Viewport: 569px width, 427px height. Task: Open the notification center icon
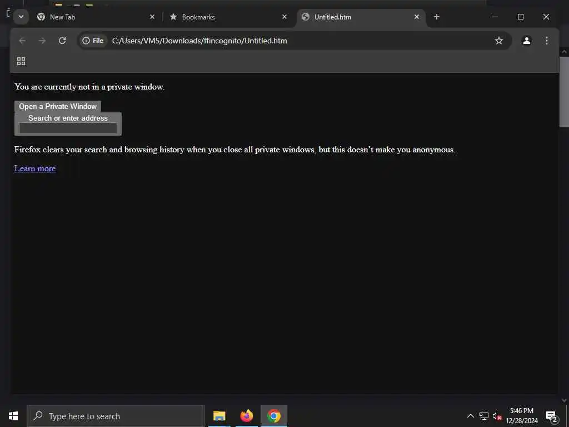coord(552,416)
